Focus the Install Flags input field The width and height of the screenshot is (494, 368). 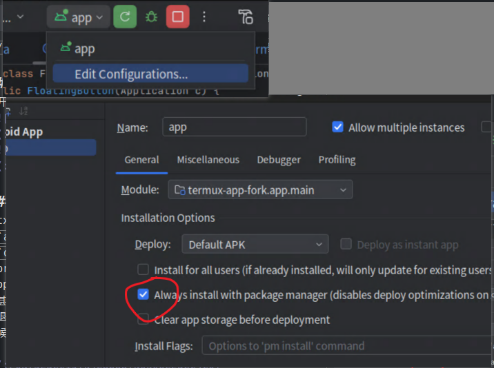(345, 345)
